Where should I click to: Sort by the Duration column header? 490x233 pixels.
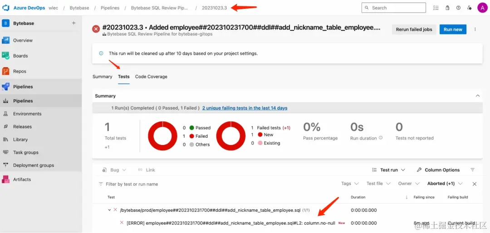click(358, 197)
